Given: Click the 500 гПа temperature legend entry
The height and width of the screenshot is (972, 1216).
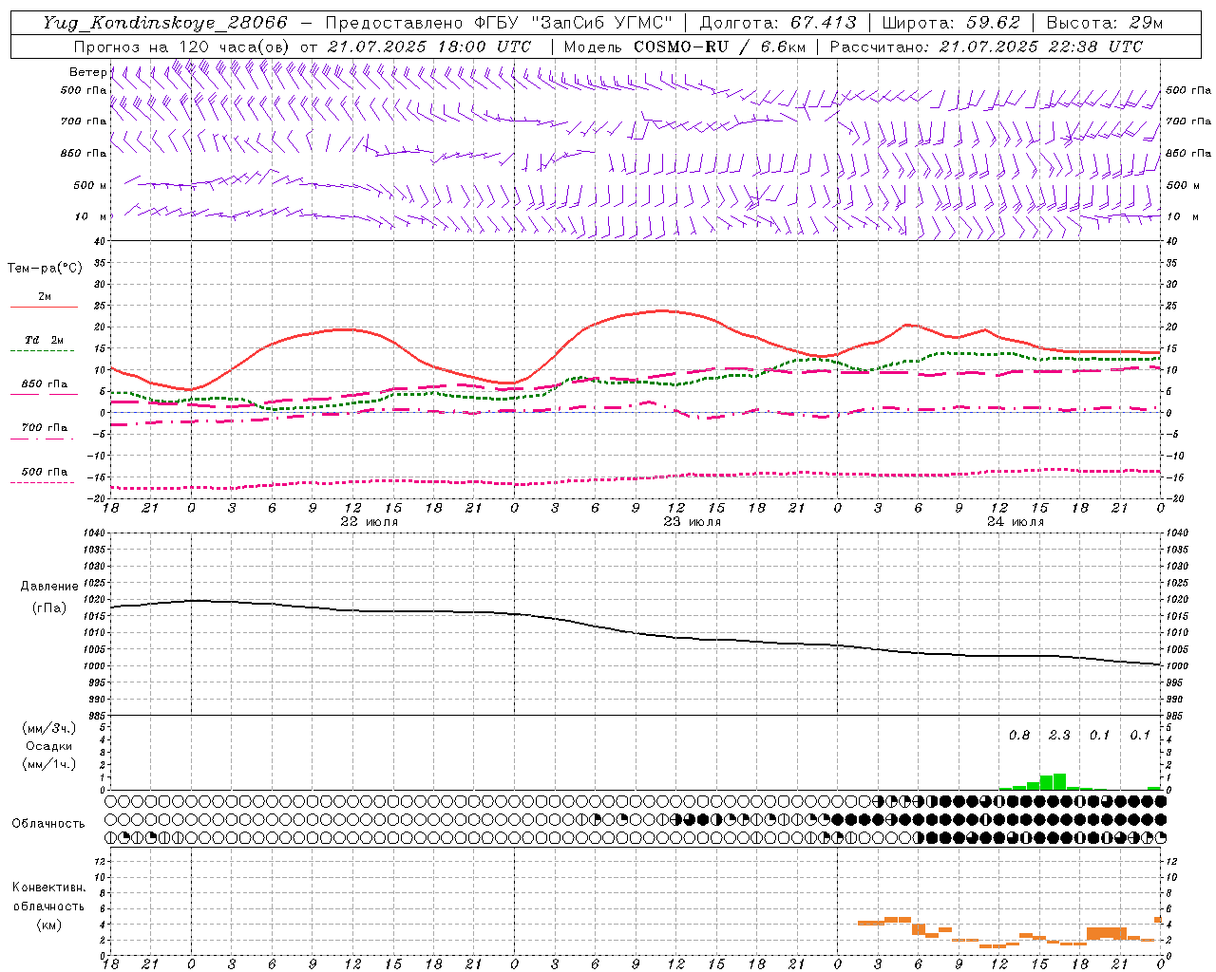Looking at the screenshot, I should 45,472.
